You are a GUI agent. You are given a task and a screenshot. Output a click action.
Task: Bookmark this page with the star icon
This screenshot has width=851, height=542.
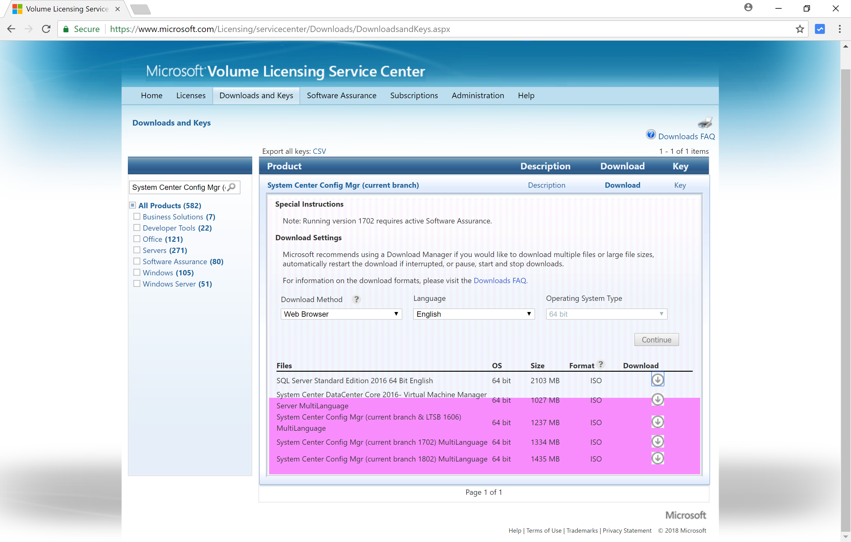[x=800, y=29]
